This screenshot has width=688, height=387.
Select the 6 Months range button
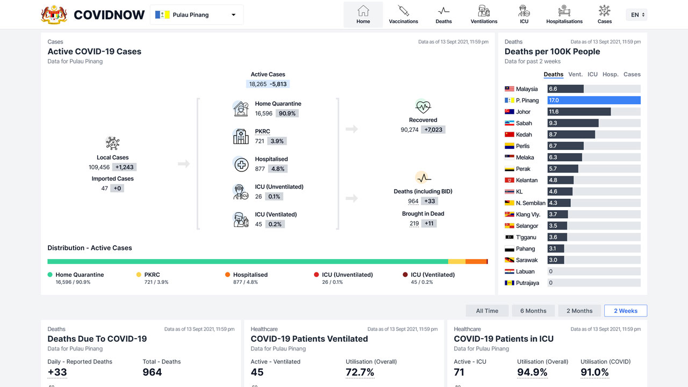pos(533,311)
